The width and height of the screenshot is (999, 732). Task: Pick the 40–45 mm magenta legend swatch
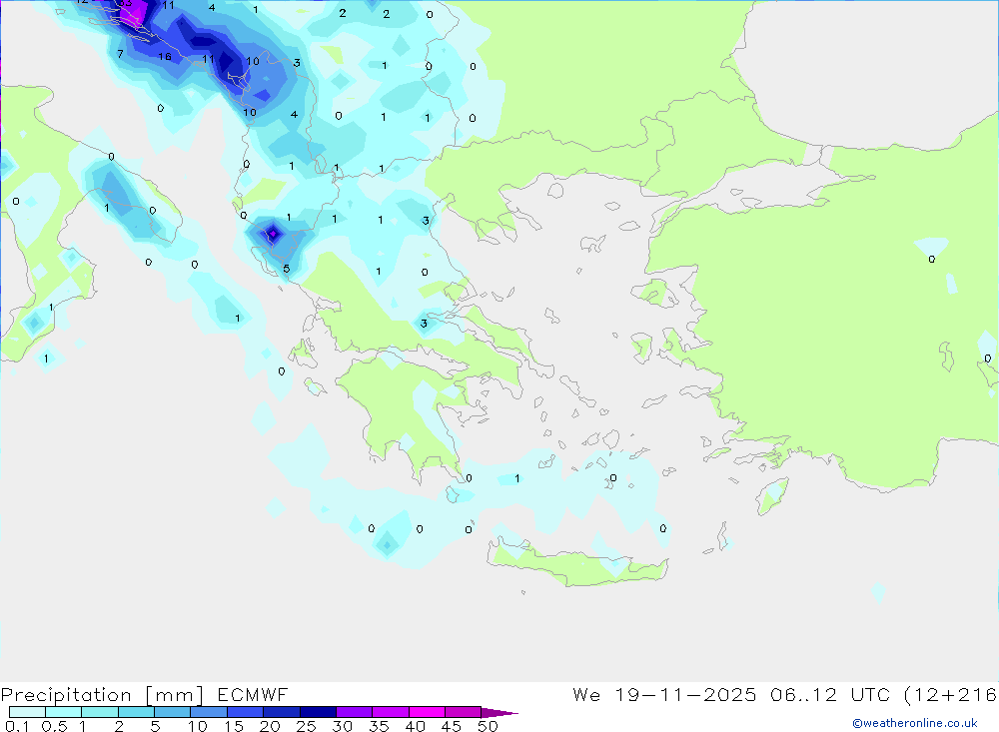(x=427, y=712)
